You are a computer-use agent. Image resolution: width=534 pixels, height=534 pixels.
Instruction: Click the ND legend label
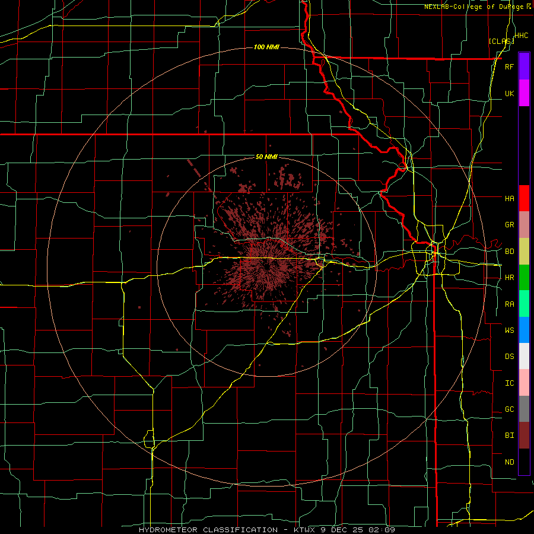tap(509, 462)
